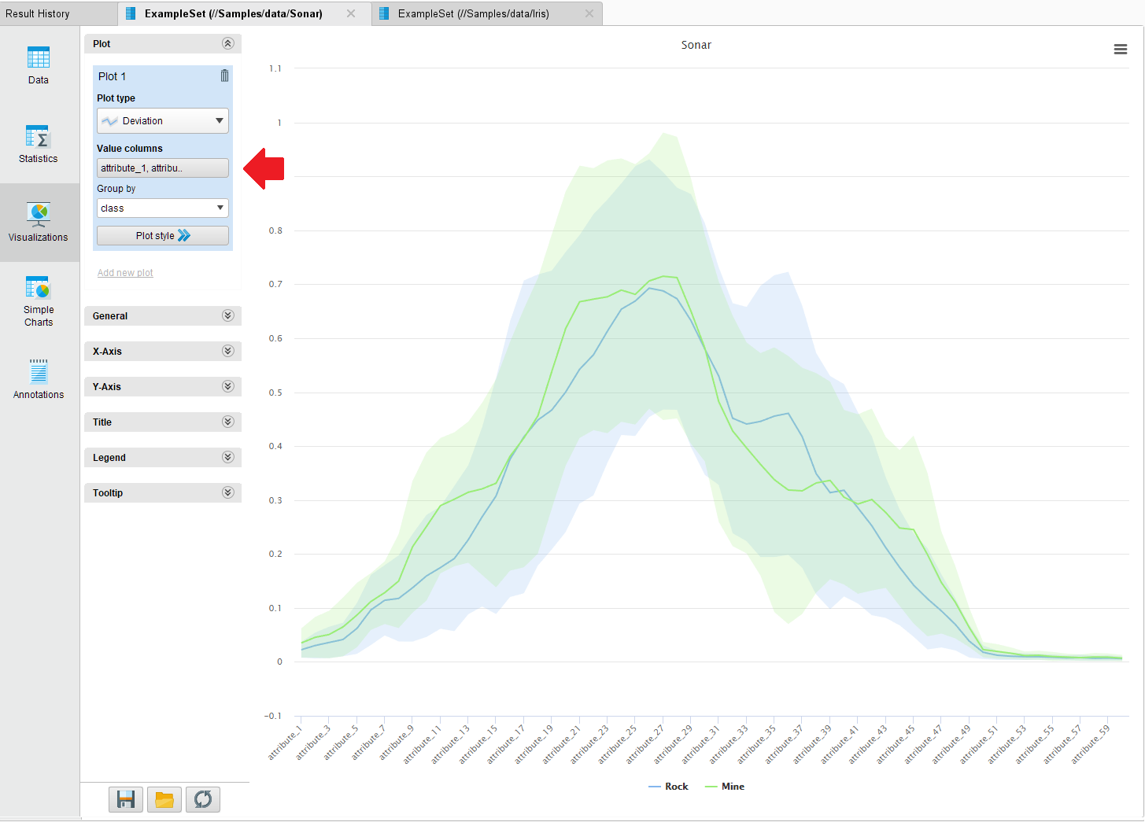Click the open configuration folder icon
Screen dimensions: 1145x822
tap(164, 799)
